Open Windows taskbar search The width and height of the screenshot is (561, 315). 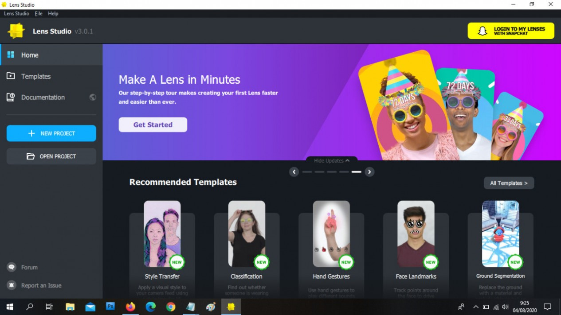pyautogui.click(x=30, y=307)
